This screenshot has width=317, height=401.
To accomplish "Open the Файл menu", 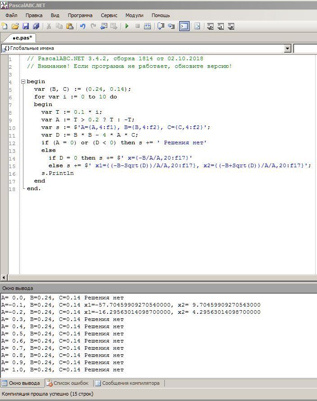I will (11, 15).
